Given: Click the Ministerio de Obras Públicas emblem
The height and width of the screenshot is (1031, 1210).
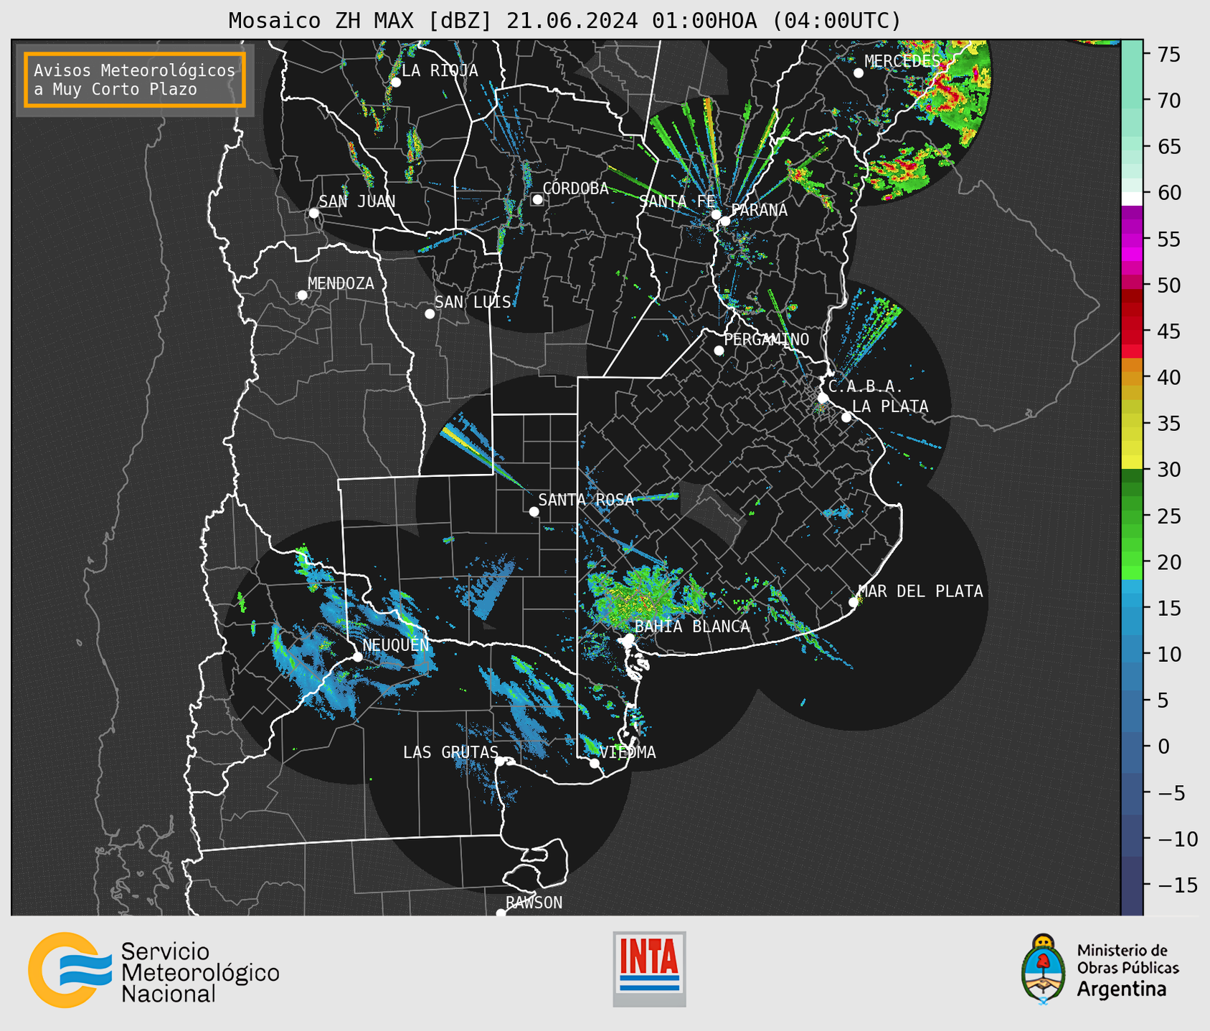Looking at the screenshot, I should click(1044, 969).
